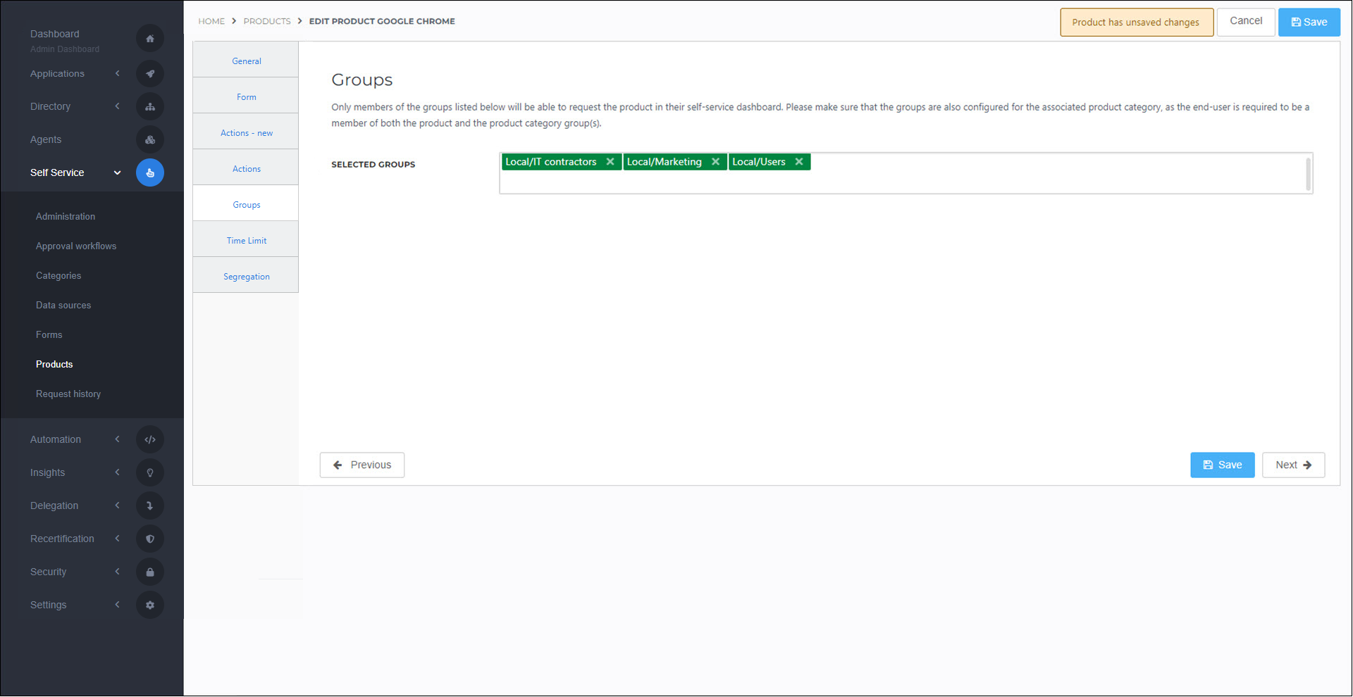The image size is (1353, 697).
Task: Navigate to PRODUCTS breadcrumb link
Action: coord(267,21)
